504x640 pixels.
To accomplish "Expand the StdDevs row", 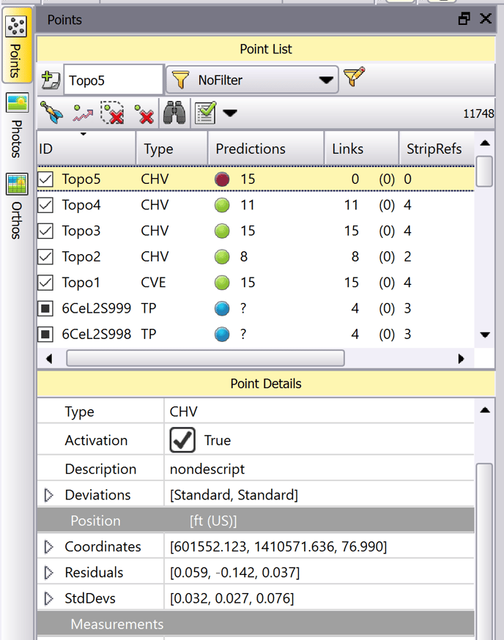I will tap(49, 598).
